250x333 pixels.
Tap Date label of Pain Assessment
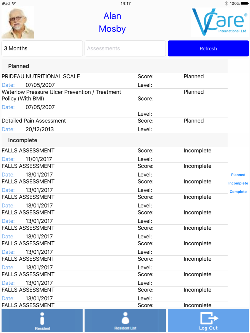[8, 129]
